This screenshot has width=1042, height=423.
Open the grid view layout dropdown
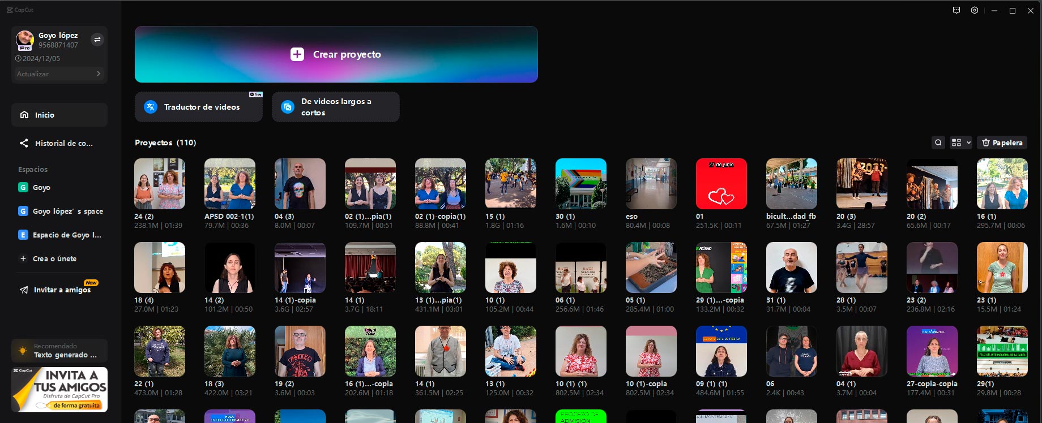961,143
